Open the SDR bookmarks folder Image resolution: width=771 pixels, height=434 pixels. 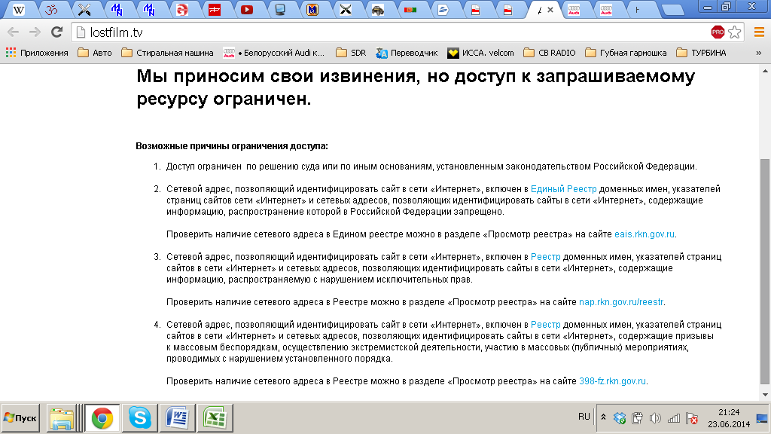[351, 53]
